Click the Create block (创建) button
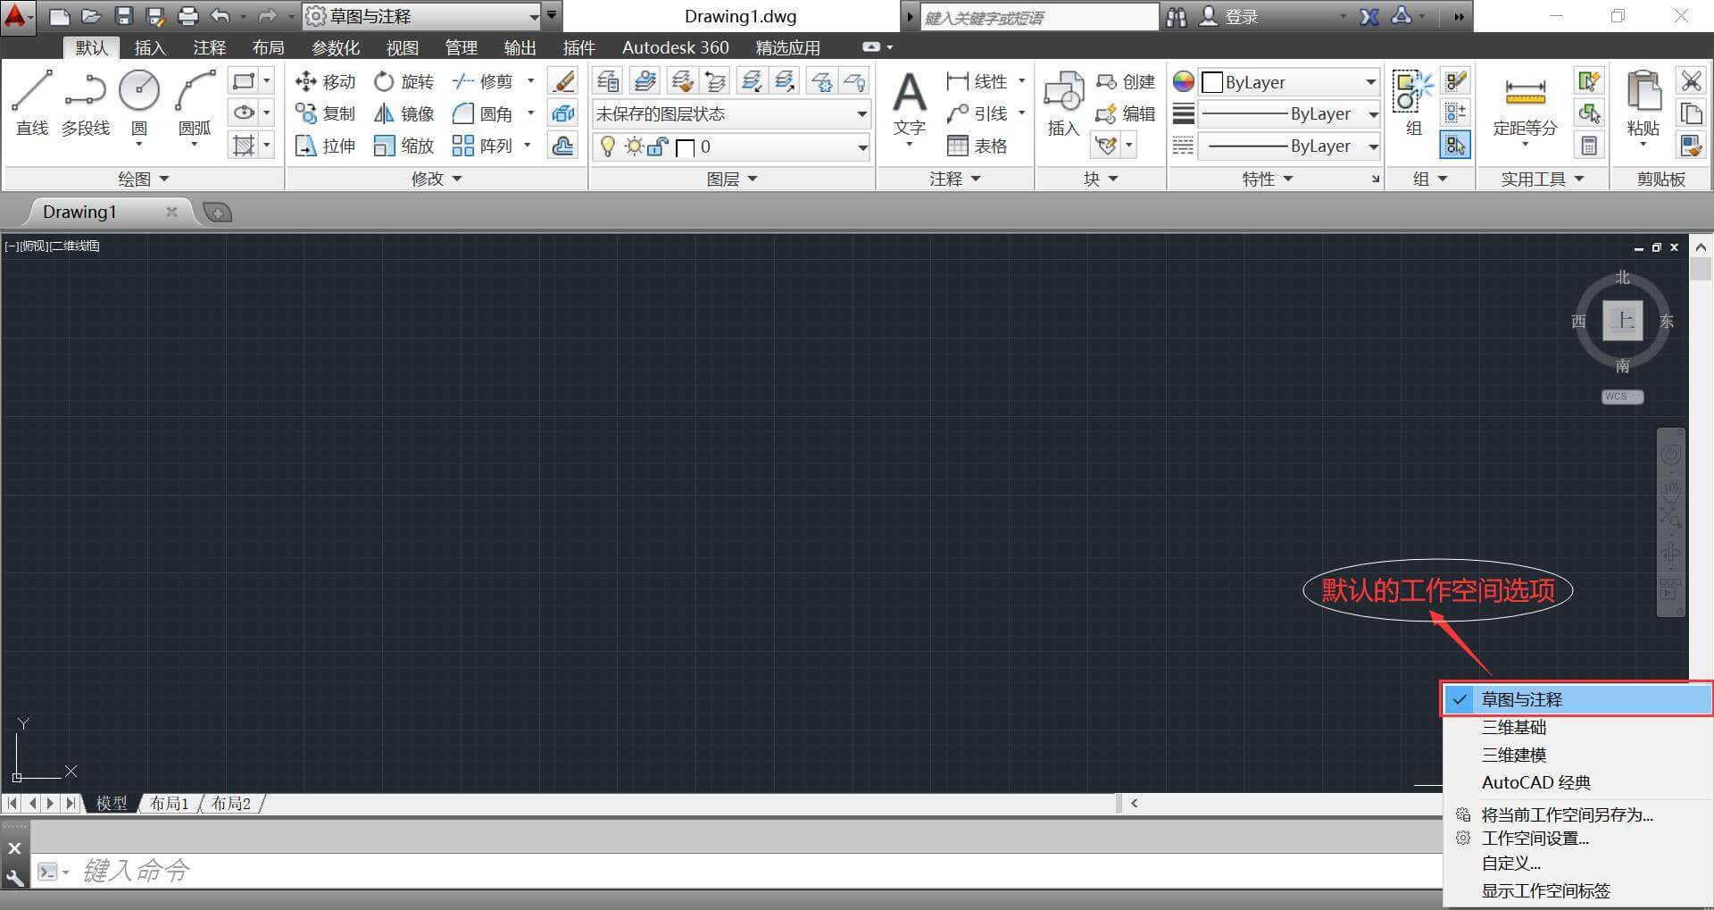The height and width of the screenshot is (910, 1714). 1126,81
